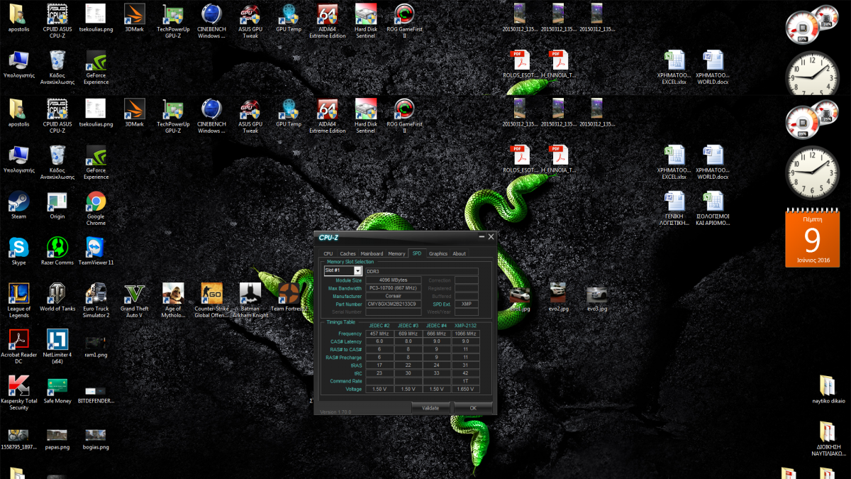The height and width of the screenshot is (479, 851).
Task: Click the 1T command rate cell
Action: pos(465,381)
